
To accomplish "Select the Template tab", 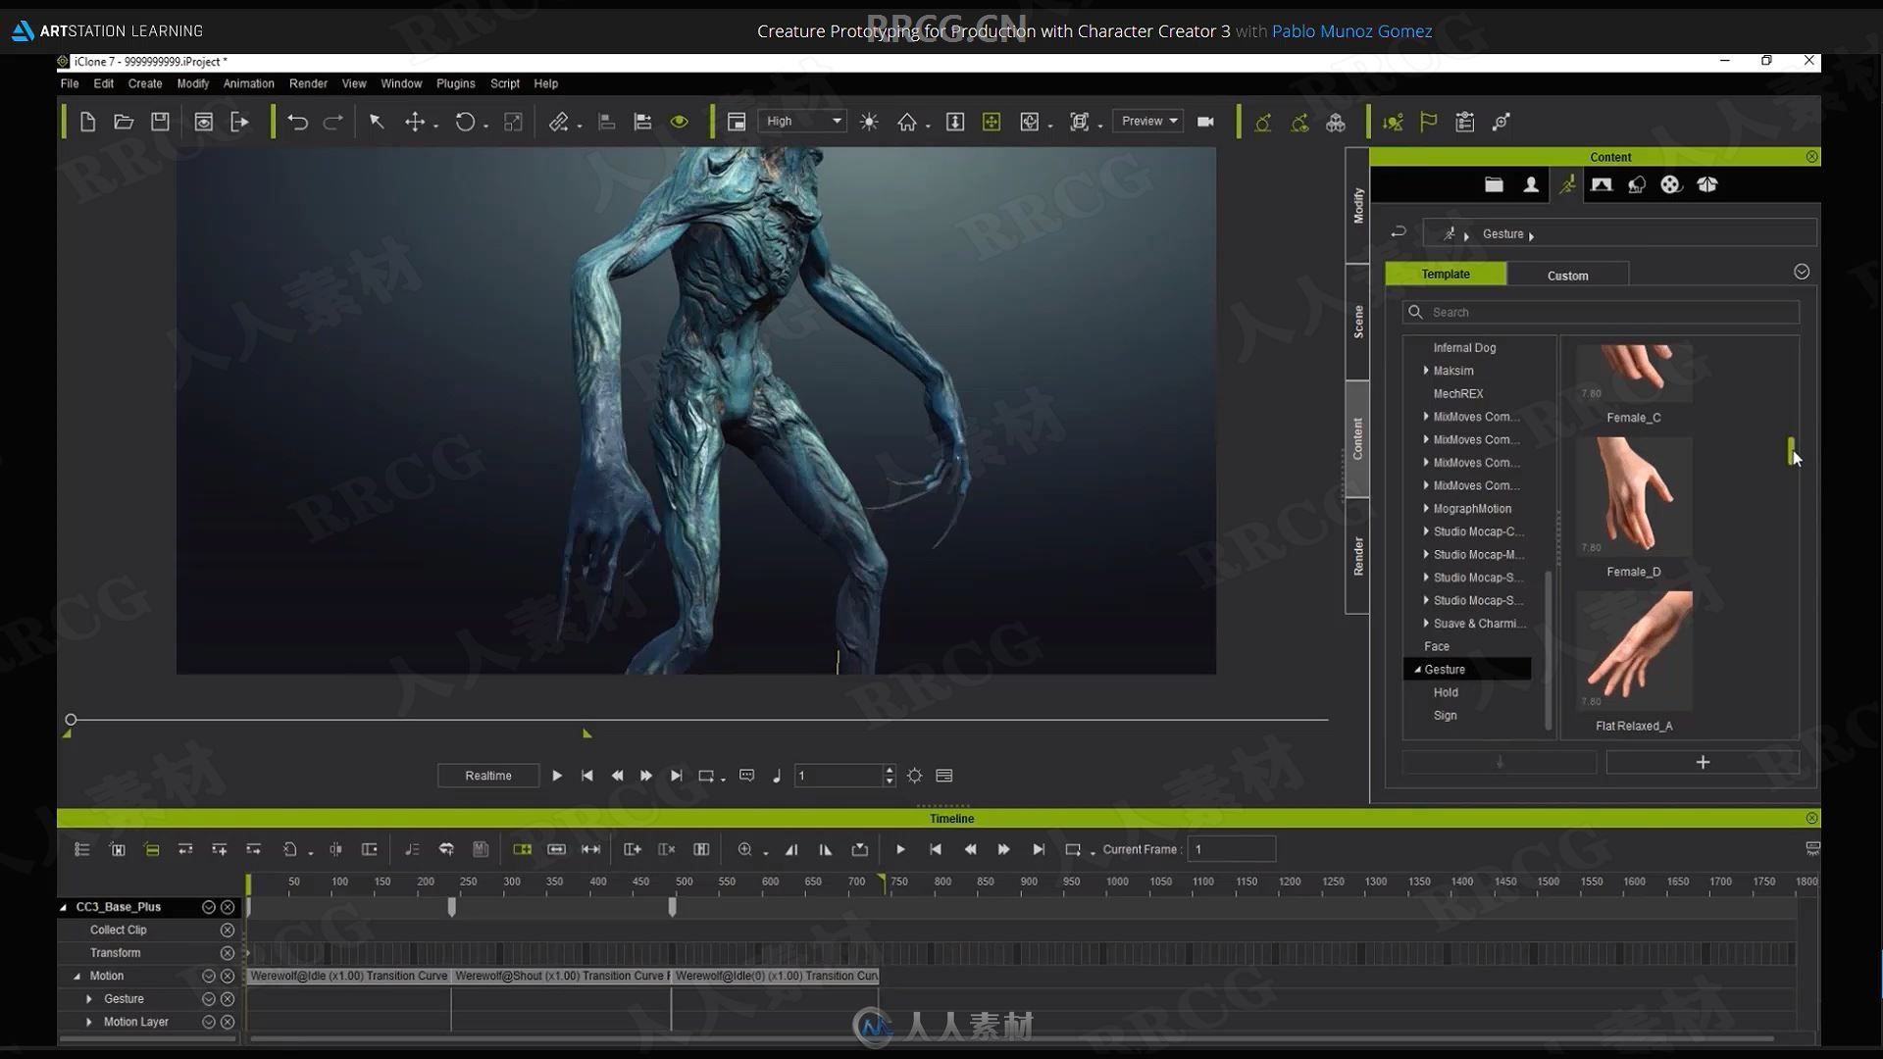I will tap(1446, 274).
